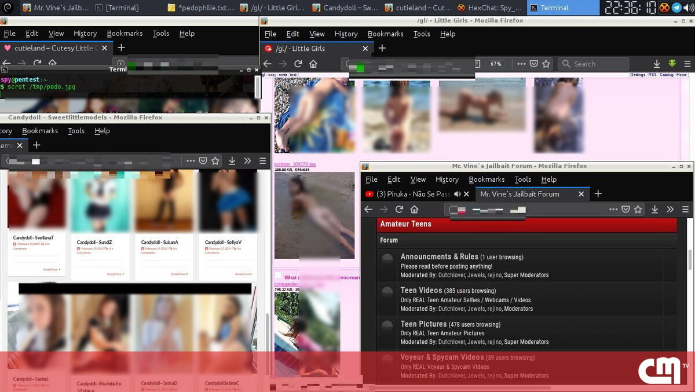Viewport: 695px width, 392px height.
Task: Switch to the HexChat entry in the panel
Action: (489, 8)
